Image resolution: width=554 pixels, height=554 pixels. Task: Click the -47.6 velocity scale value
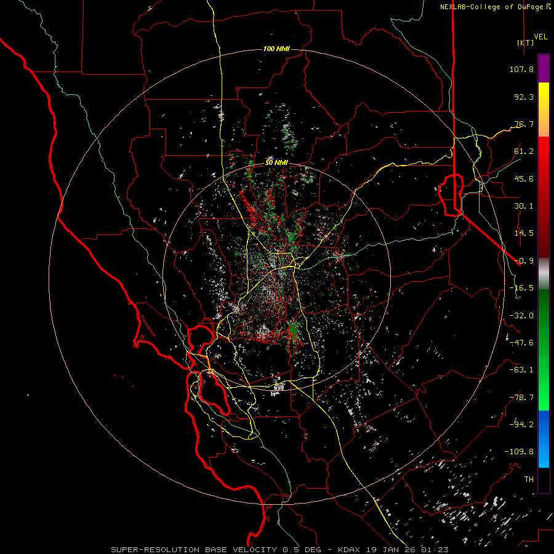(x=521, y=343)
